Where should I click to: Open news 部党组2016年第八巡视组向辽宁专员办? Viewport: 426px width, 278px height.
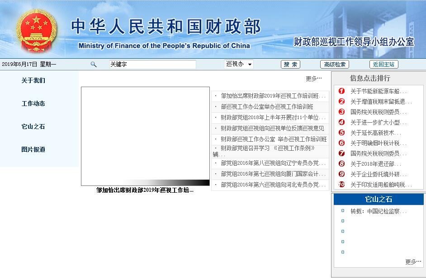pos(273,163)
